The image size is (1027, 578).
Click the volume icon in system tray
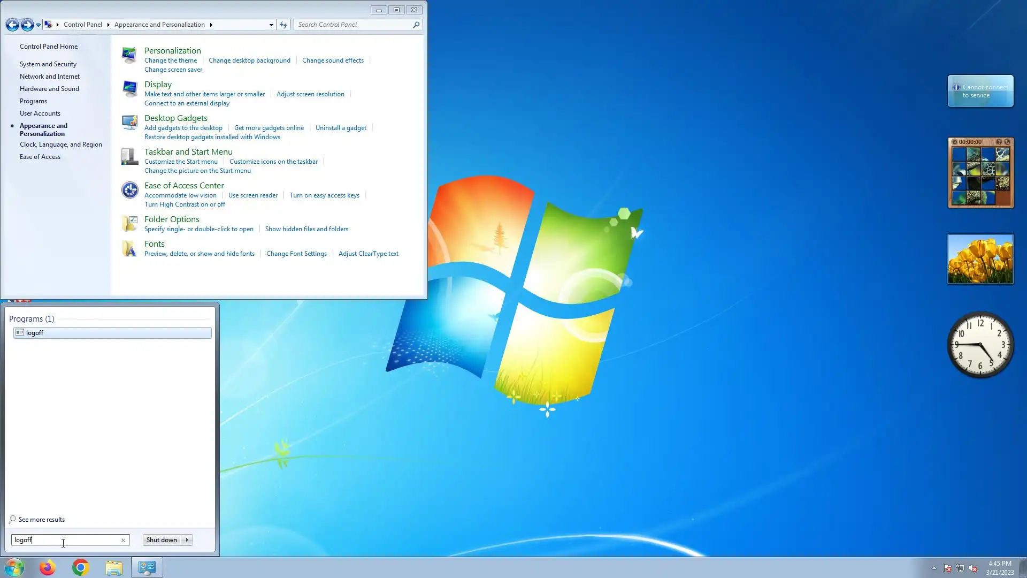pyautogui.click(x=973, y=568)
